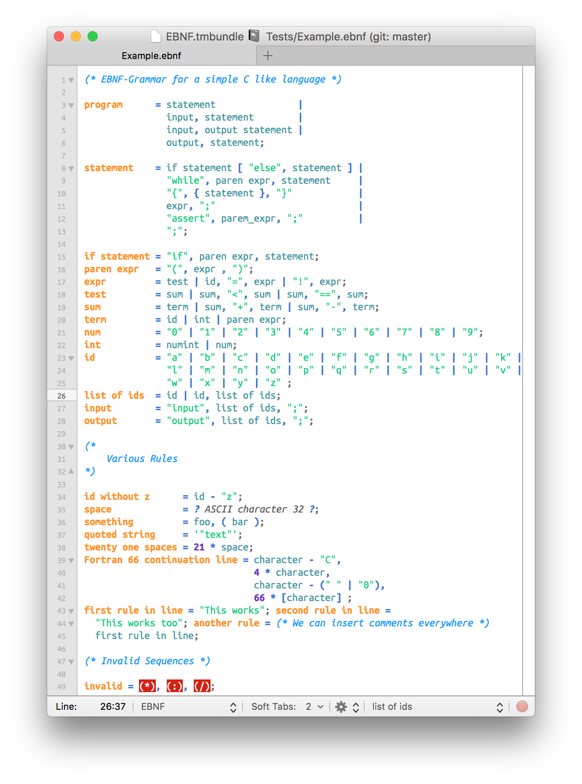The width and height of the screenshot is (582, 784).
Task: Click the first-line EBNF-Grammar comment
Action: click(x=213, y=79)
